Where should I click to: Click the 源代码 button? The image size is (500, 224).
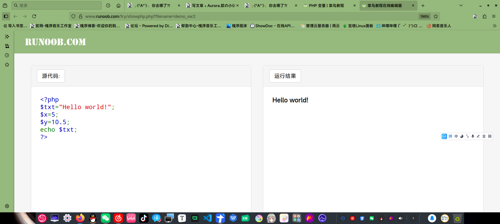point(51,76)
